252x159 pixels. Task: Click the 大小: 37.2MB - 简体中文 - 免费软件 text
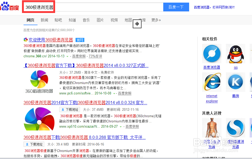point(87,72)
